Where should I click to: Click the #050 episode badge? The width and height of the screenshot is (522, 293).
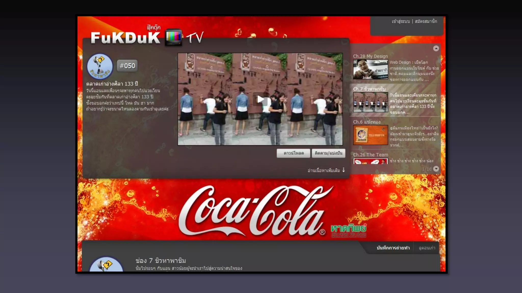[x=127, y=66]
